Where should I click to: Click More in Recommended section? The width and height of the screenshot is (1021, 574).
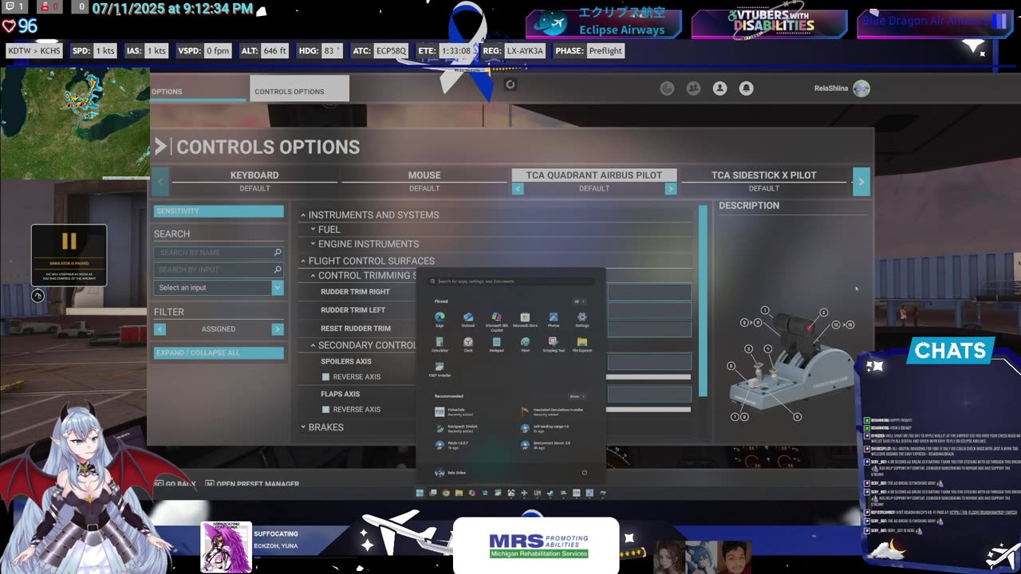(x=577, y=396)
